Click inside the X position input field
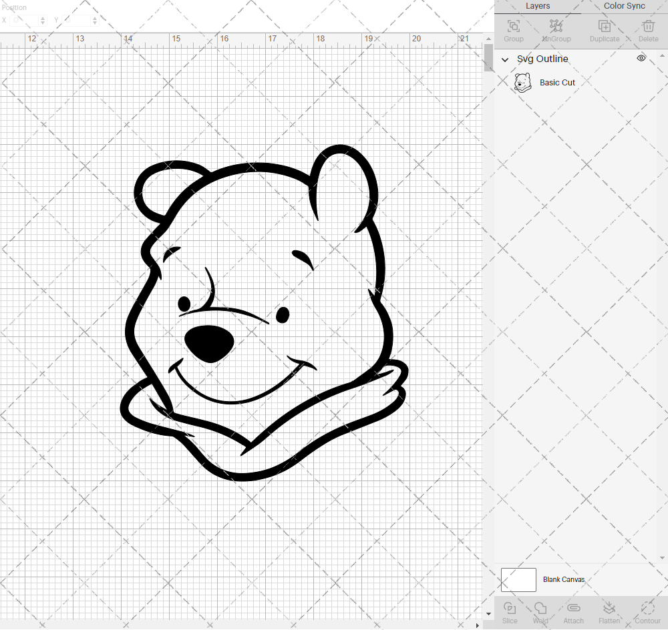 tap(25, 20)
